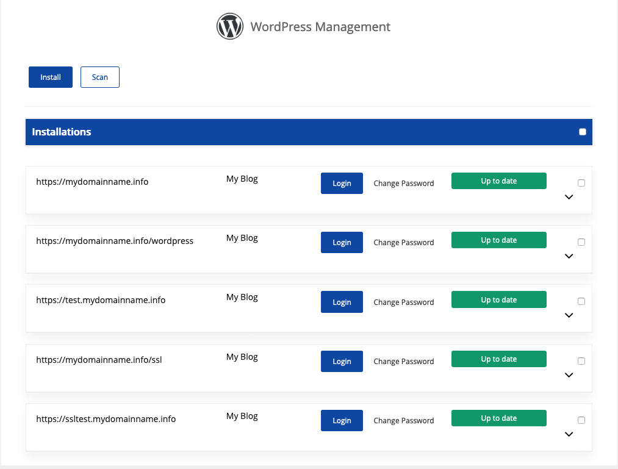
Task: Check the box for https://mydomainname.info installation
Action: pyautogui.click(x=581, y=183)
